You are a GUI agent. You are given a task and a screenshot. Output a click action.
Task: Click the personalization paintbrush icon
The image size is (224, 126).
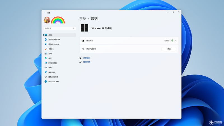click(x=46, y=49)
